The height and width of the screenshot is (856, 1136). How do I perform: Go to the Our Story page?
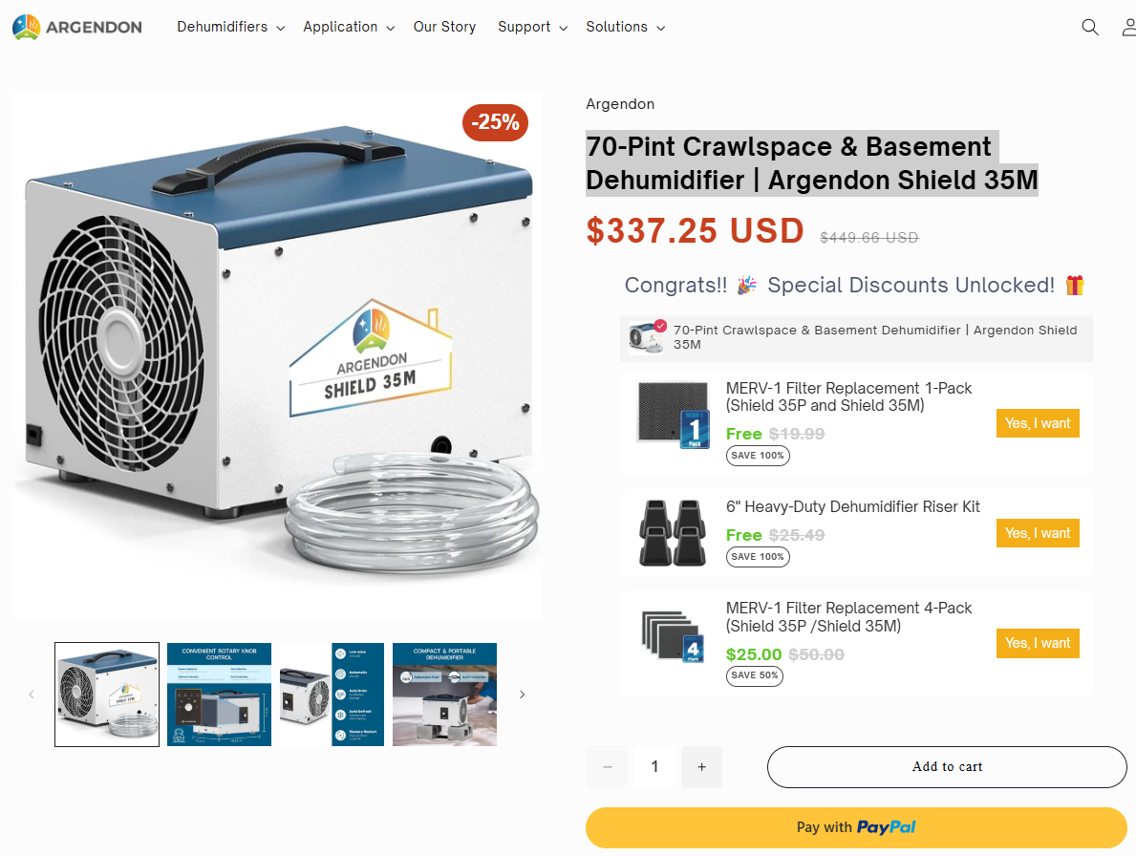click(444, 27)
